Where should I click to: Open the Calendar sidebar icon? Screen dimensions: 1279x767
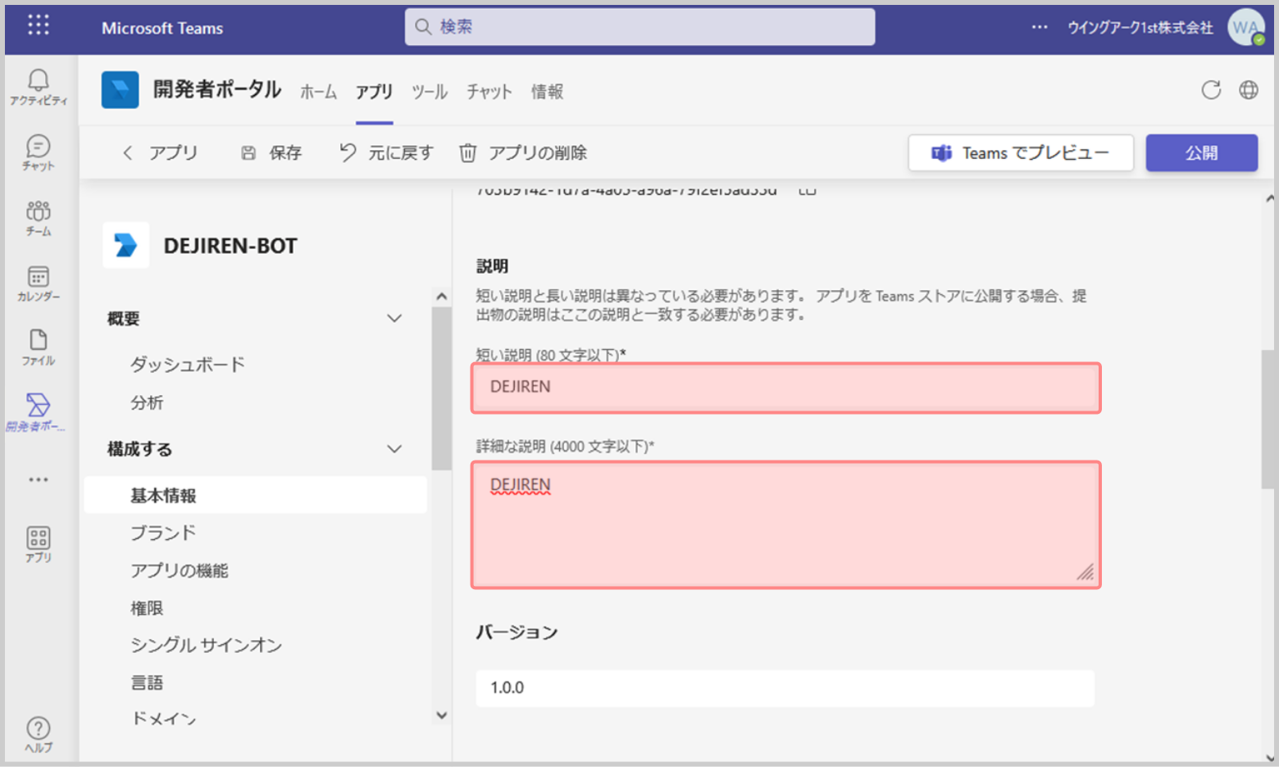(38, 284)
